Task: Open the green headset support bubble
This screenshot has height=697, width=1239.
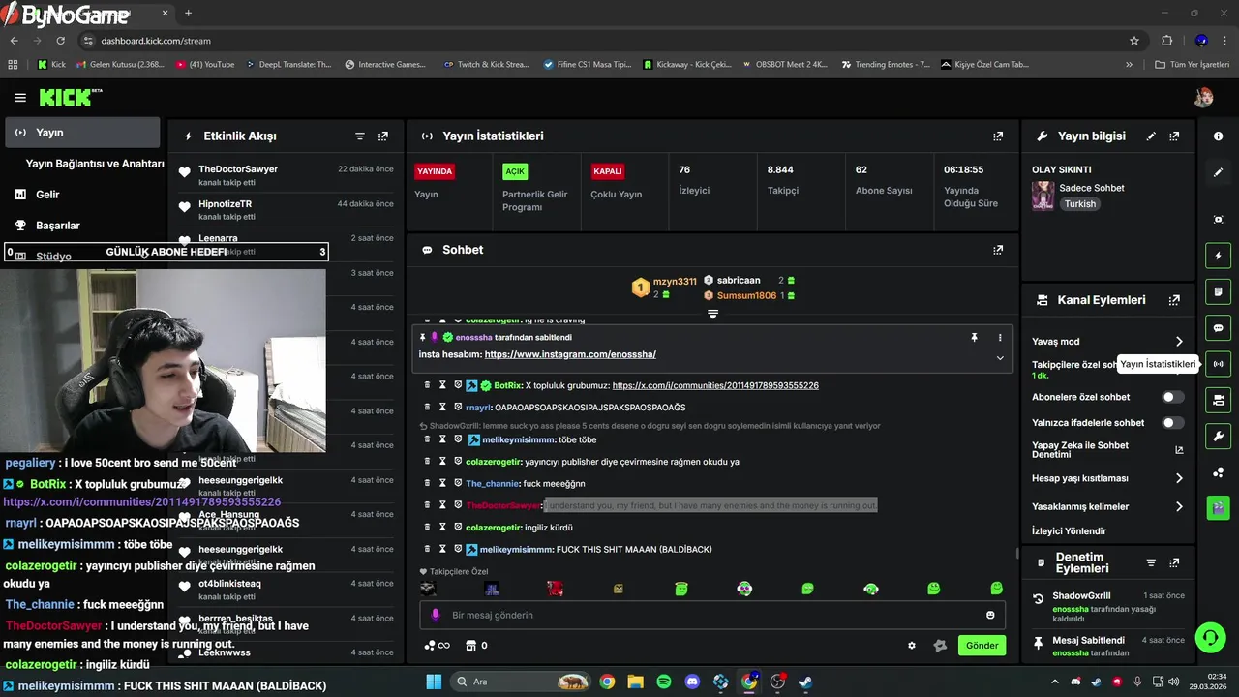Action: (1210, 637)
